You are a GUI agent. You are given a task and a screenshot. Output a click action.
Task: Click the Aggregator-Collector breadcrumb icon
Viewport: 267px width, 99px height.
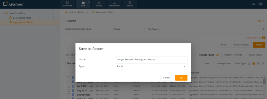(x=93, y=12)
